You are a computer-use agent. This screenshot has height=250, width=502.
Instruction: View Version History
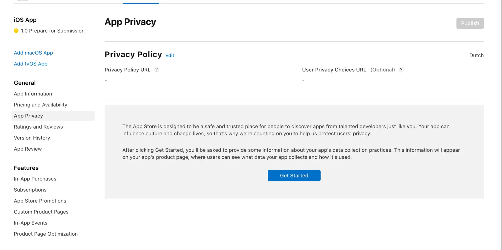click(x=32, y=138)
